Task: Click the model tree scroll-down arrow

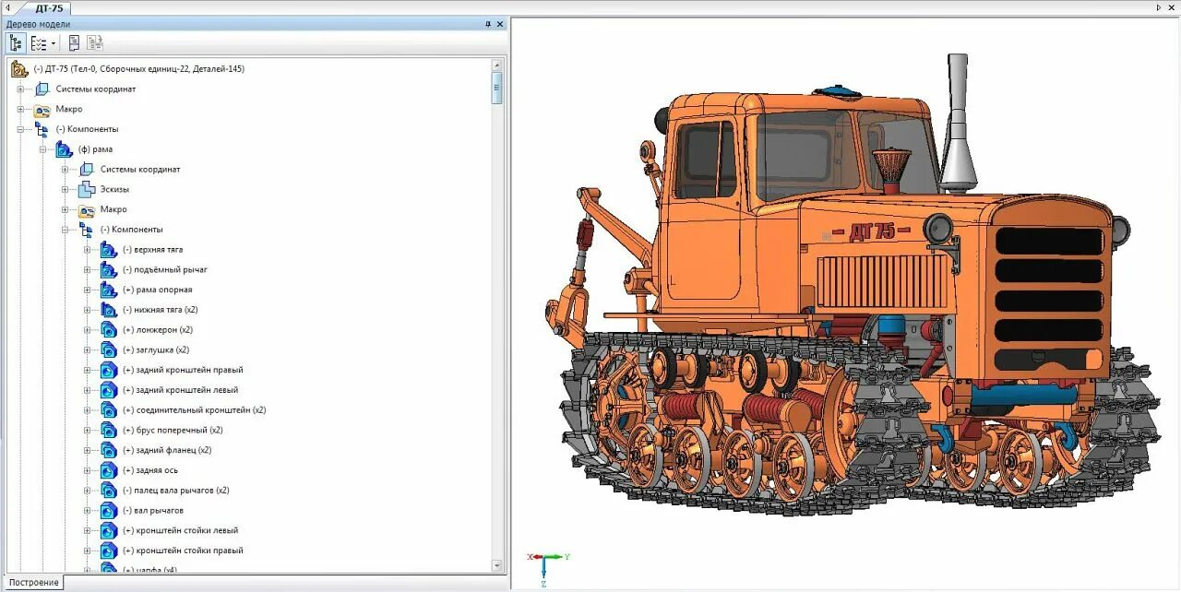Action: click(496, 565)
